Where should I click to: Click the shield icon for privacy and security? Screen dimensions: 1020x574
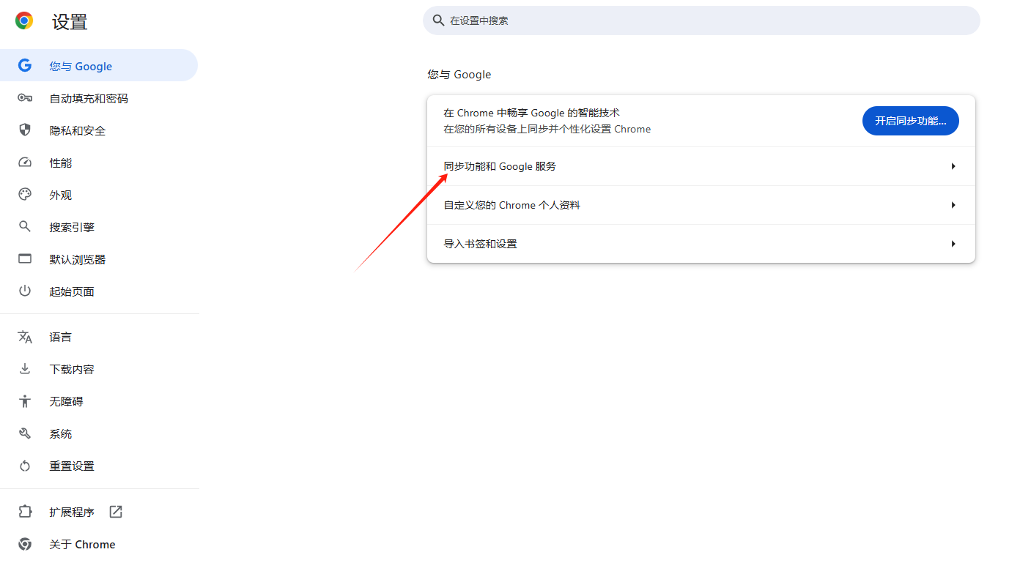(x=25, y=130)
